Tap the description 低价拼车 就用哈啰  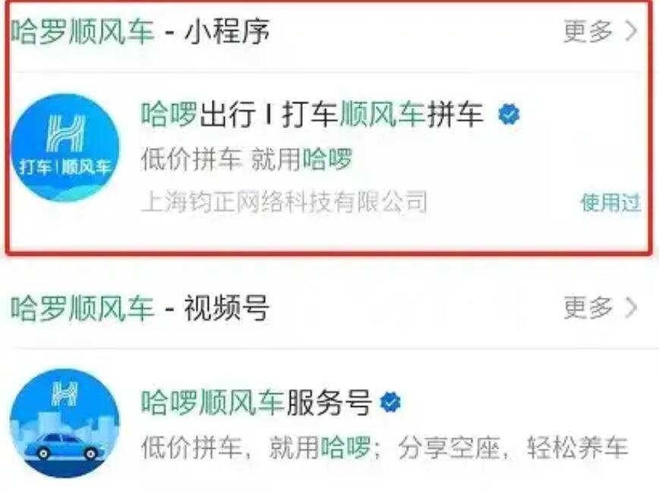point(246,159)
